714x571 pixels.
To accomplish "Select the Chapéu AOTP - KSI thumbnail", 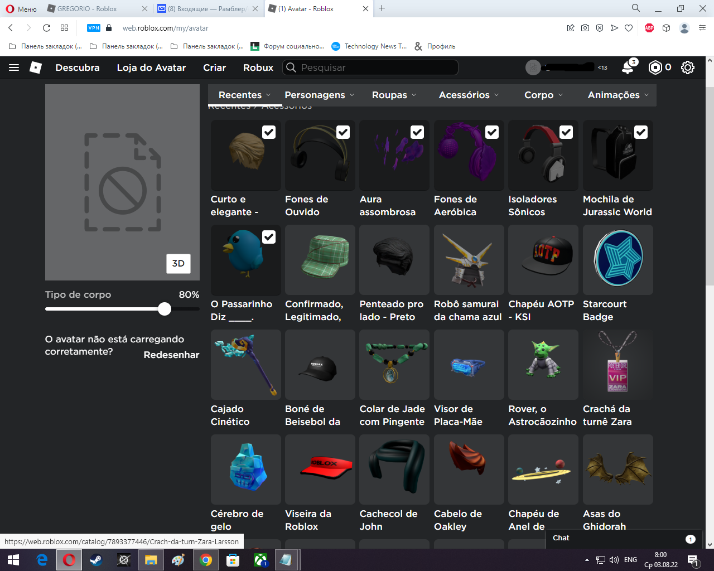I will (x=543, y=260).
